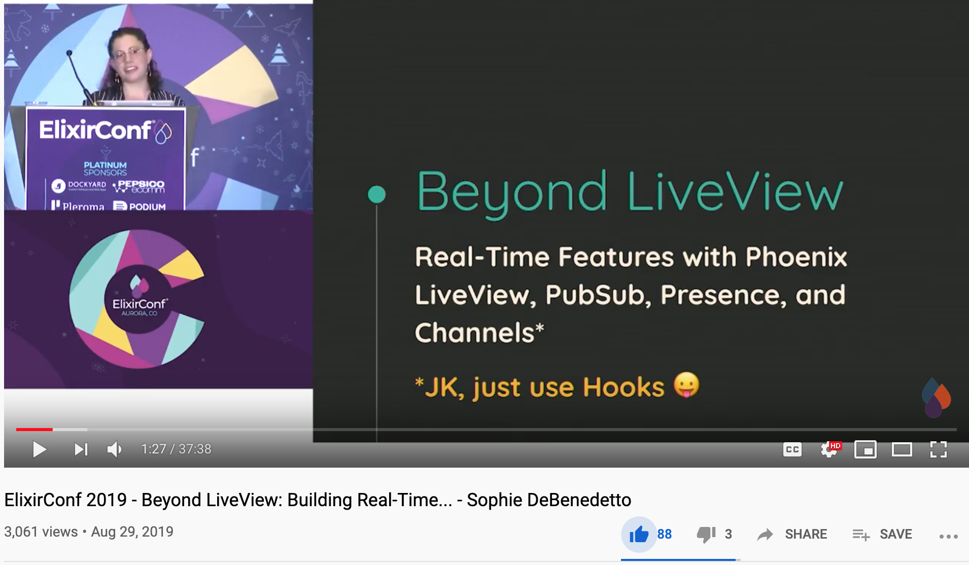Viewport: 969px width, 565px height.
Task: Toggle closed captions (CC)
Action: [x=792, y=449]
